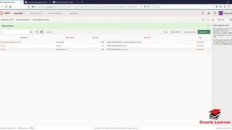Open the help question mark icon
This screenshot has width=232, height=130.
(x=215, y=13)
